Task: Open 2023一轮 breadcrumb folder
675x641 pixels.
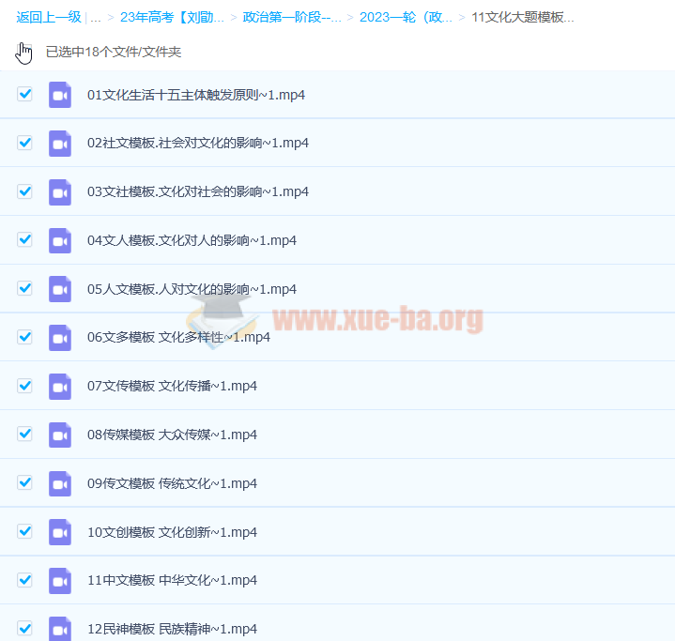Action: pos(406,17)
